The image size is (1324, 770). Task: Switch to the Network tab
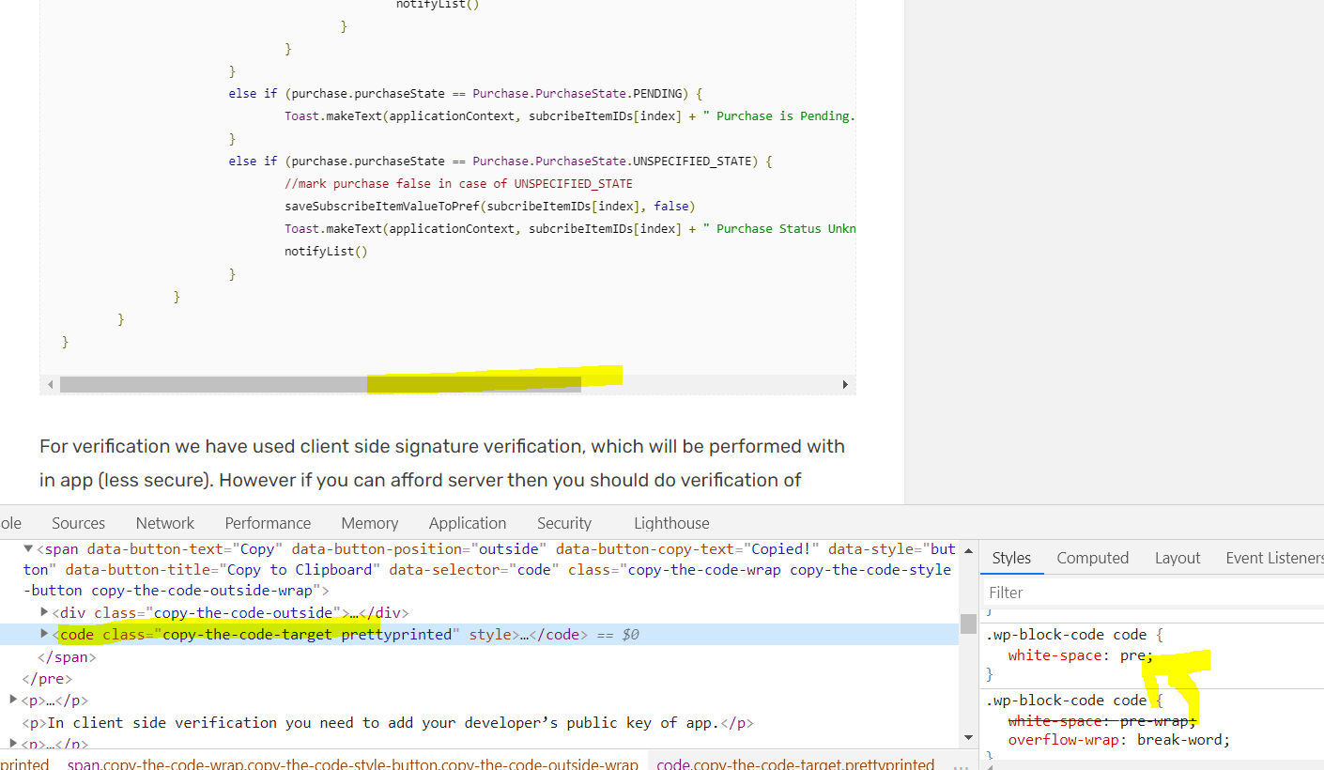(165, 523)
